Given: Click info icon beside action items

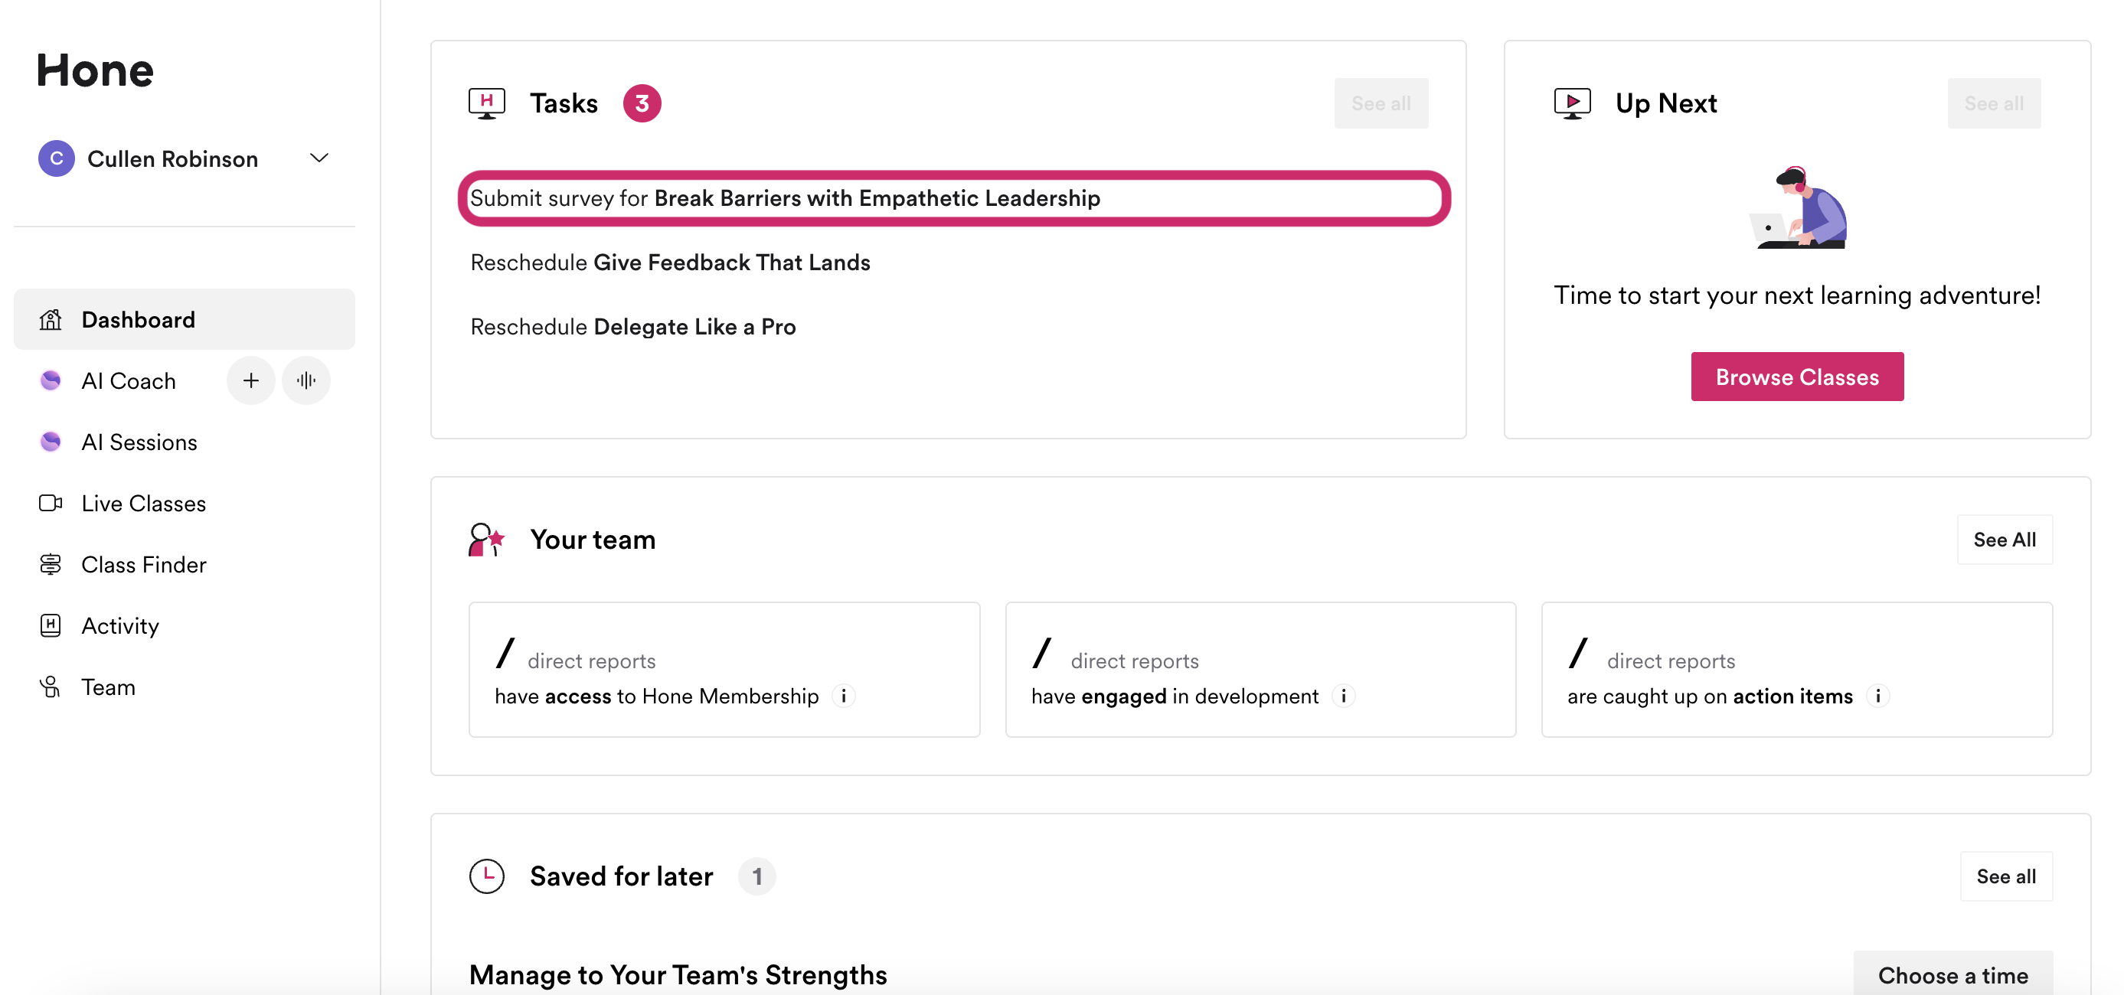Looking at the screenshot, I should pyautogui.click(x=1877, y=696).
